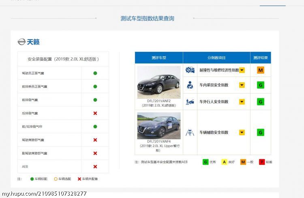Click the DFL7201VANF4 model code text
Screen dimensions: 304x198
(x=159, y=141)
